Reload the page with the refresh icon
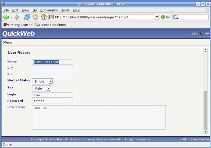Image resolution: width=211 pixels, height=148 pixels. click(27, 17)
